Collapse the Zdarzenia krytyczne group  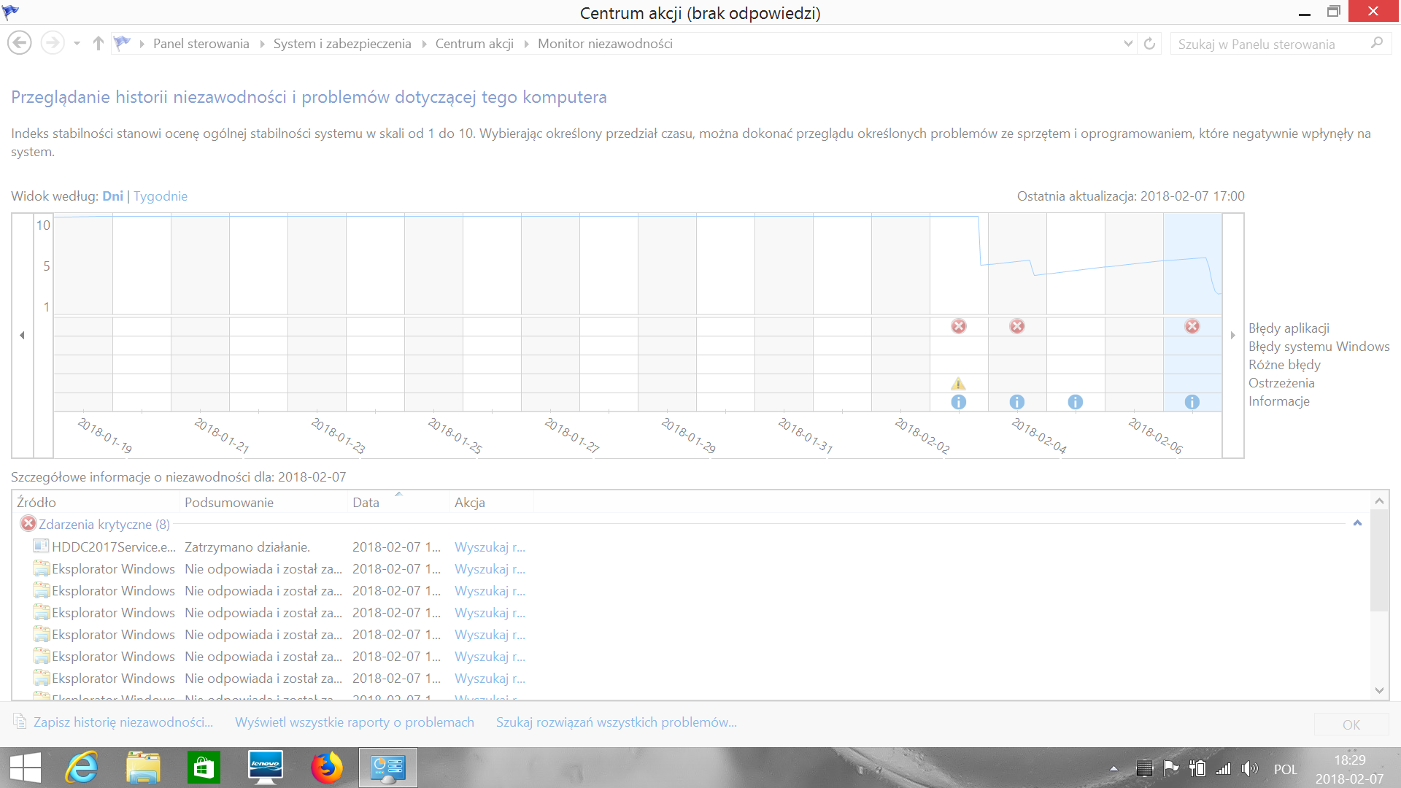pos(1357,523)
